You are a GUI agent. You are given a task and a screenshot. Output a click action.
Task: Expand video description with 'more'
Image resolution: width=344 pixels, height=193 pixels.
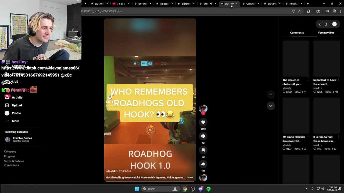[x=190, y=177]
